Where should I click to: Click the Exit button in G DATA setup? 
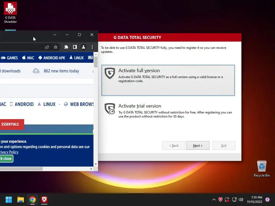tap(224, 146)
